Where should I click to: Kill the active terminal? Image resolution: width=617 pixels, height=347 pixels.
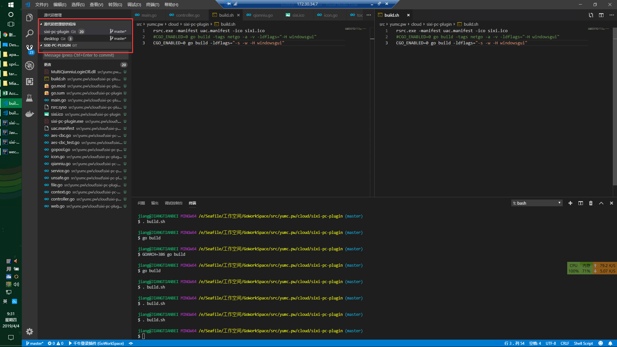591,203
